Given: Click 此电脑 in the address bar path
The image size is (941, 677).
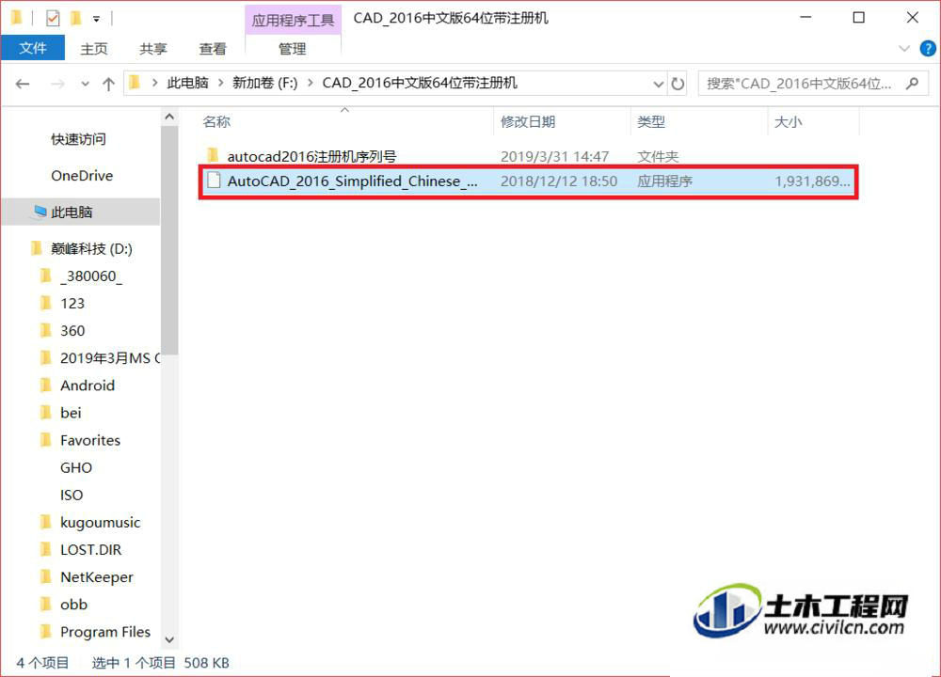Looking at the screenshot, I should pos(187,83).
